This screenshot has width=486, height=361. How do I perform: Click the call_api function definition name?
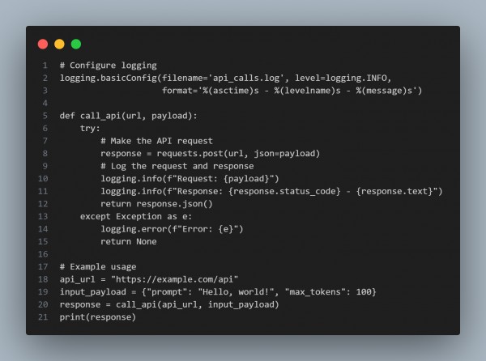(100, 116)
